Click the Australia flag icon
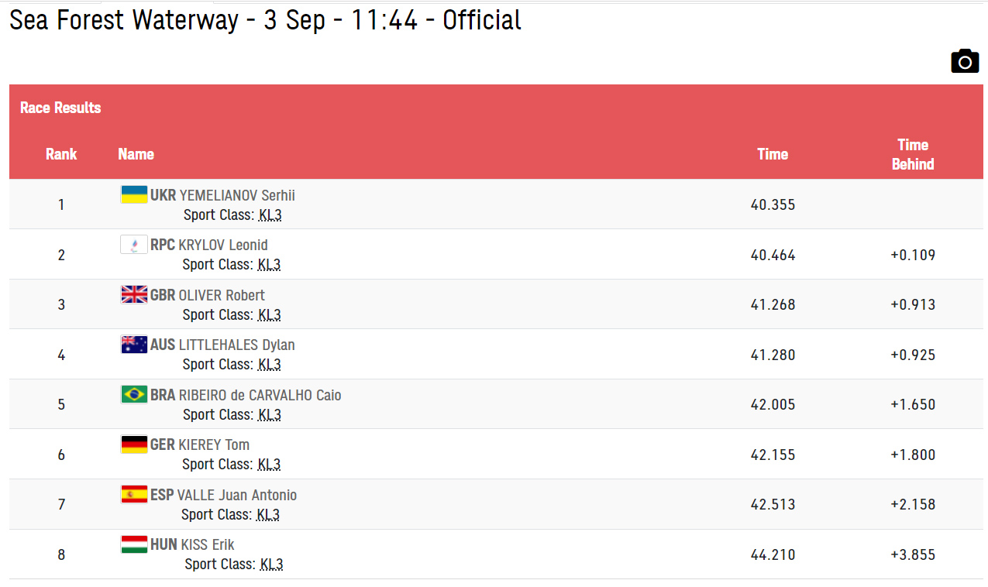Image resolution: width=988 pixels, height=587 pixels. [x=134, y=345]
